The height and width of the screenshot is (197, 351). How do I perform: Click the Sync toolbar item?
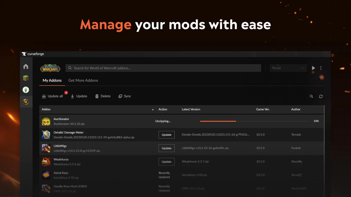point(125,96)
